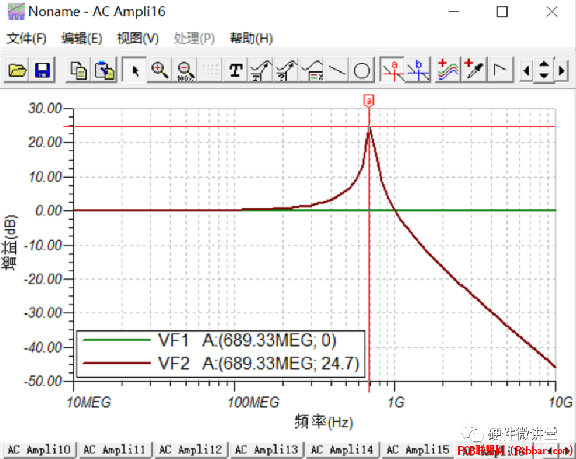576x459 pixels.
Task: Click the left arrow toolbar button
Action: pyautogui.click(x=526, y=70)
